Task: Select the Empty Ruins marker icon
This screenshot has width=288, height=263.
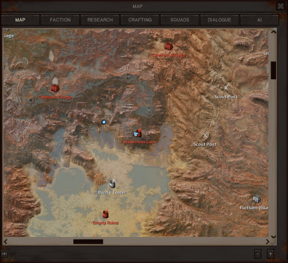Action: point(106,214)
